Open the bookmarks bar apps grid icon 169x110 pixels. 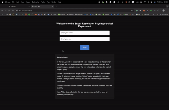click(x=3, y=14)
